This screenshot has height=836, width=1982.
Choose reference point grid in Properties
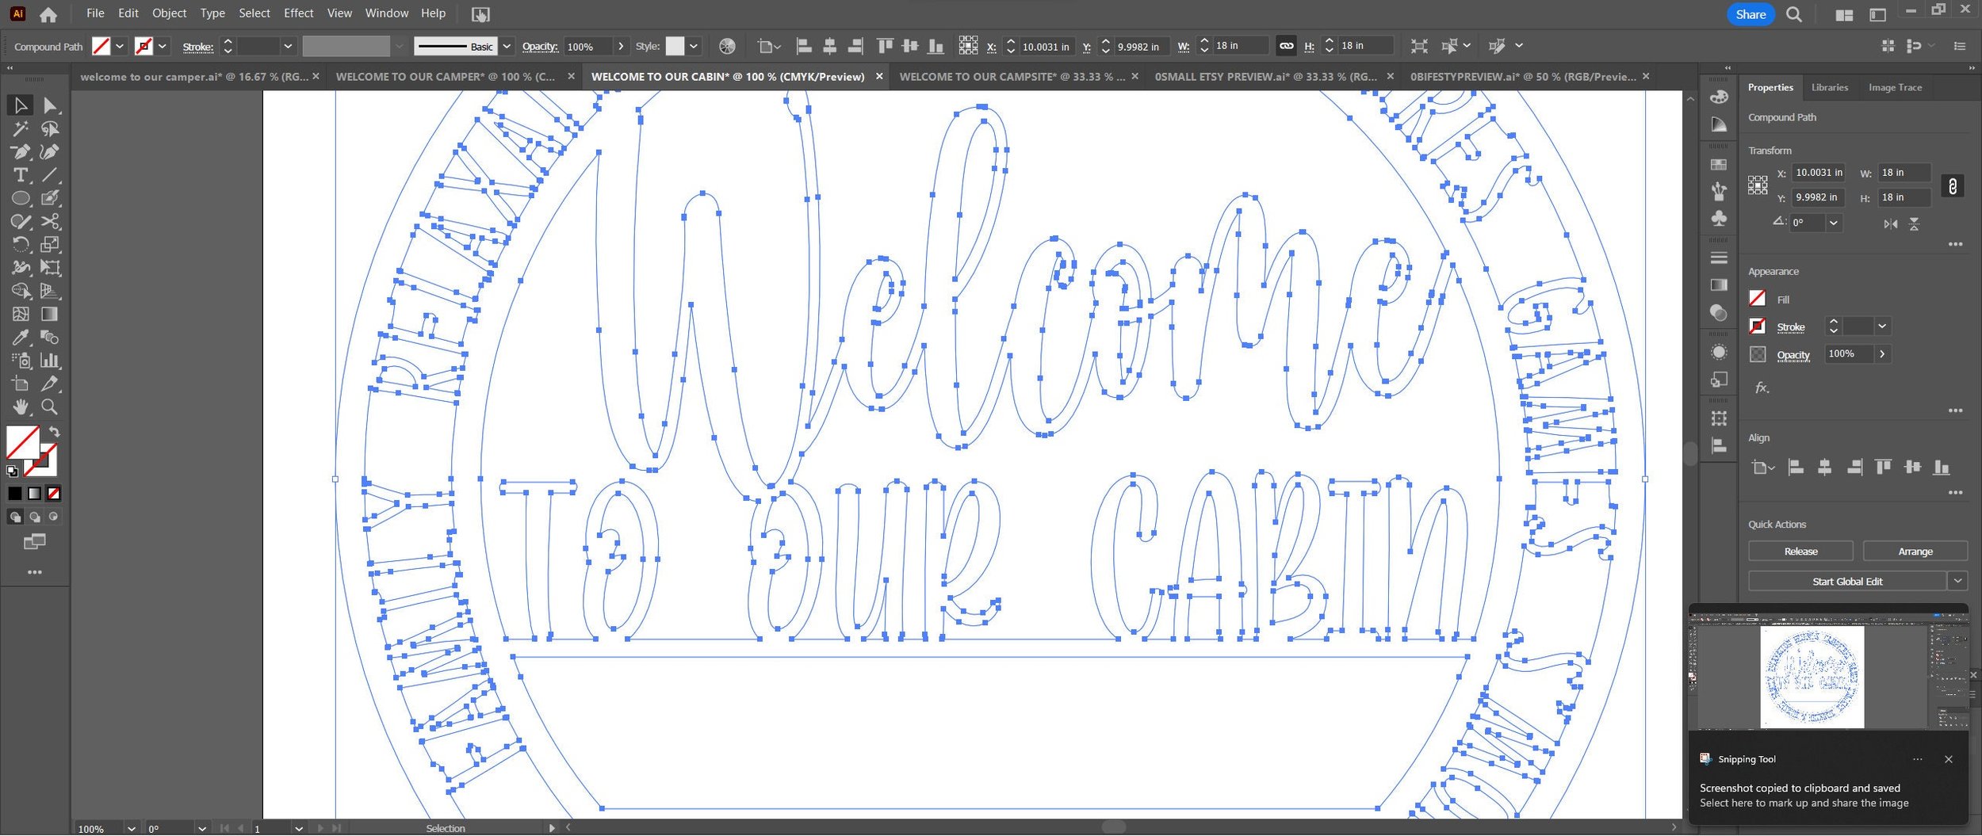1758,185
